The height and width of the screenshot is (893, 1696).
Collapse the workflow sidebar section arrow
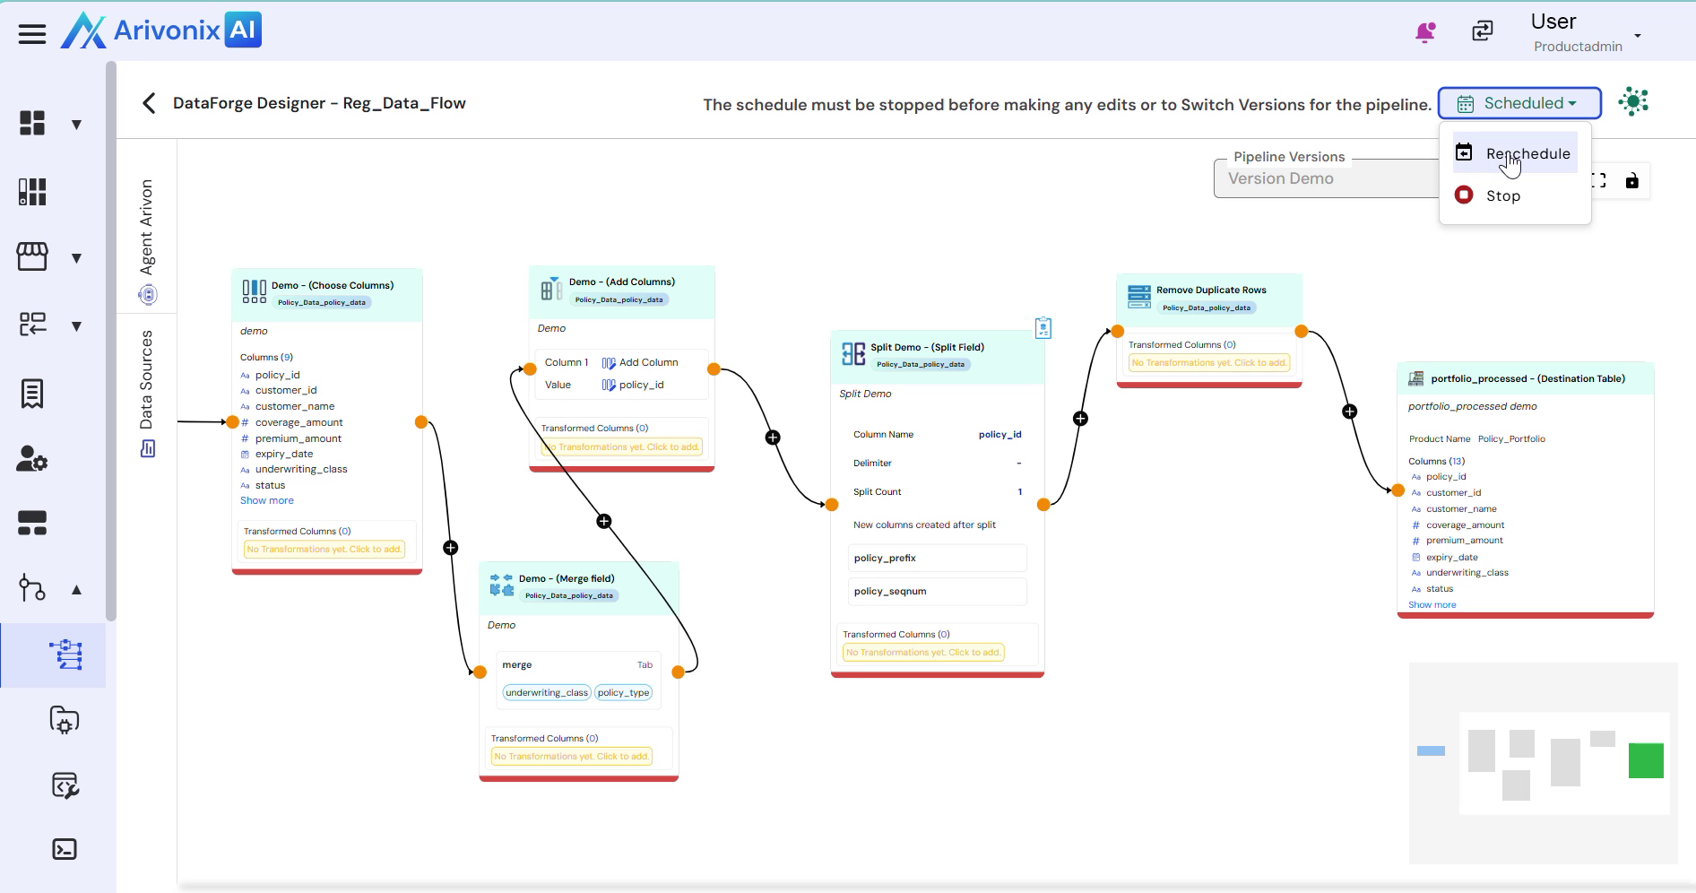click(76, 589)
